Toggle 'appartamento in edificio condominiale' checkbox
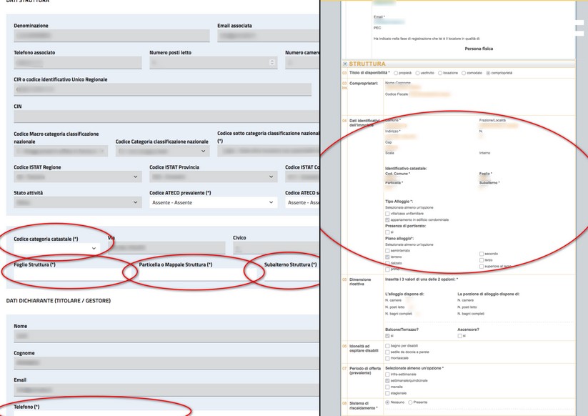This screenshot has width=588, height=416. point(387,219)
